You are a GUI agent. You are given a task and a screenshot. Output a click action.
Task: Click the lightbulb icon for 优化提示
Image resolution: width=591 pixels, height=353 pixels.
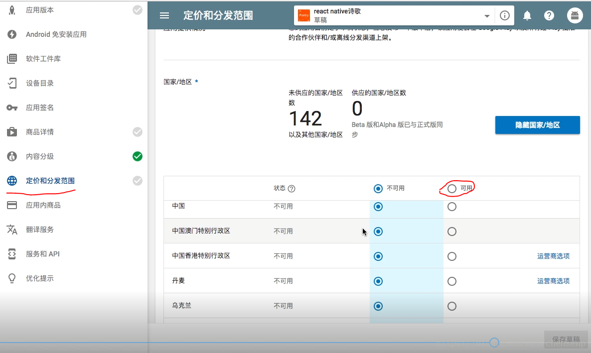(12, 278)
